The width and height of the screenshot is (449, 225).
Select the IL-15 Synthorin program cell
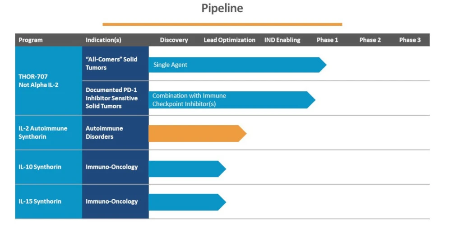48,202
